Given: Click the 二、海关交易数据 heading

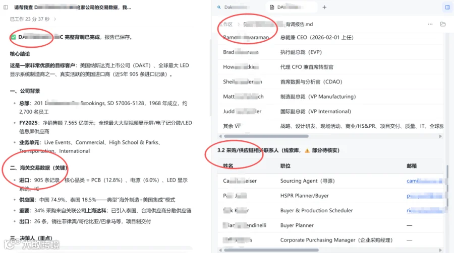Looking at the screenshot, I should (39, 168).
